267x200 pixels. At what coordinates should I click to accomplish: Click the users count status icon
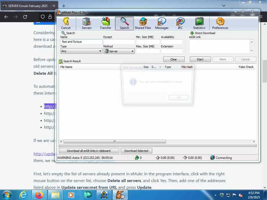point(137,158)
